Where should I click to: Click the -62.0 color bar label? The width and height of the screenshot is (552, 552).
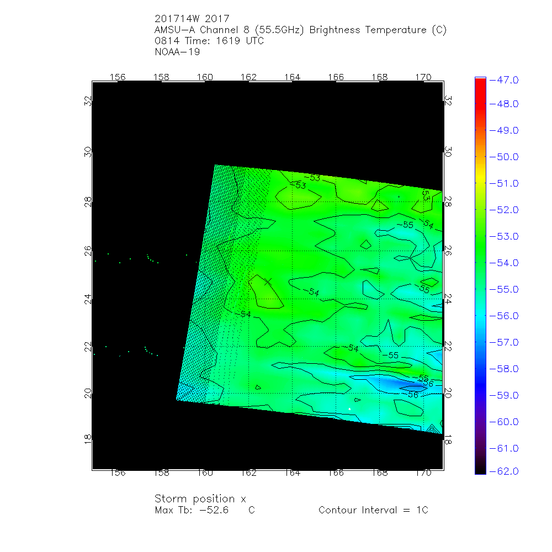(504, 471)
